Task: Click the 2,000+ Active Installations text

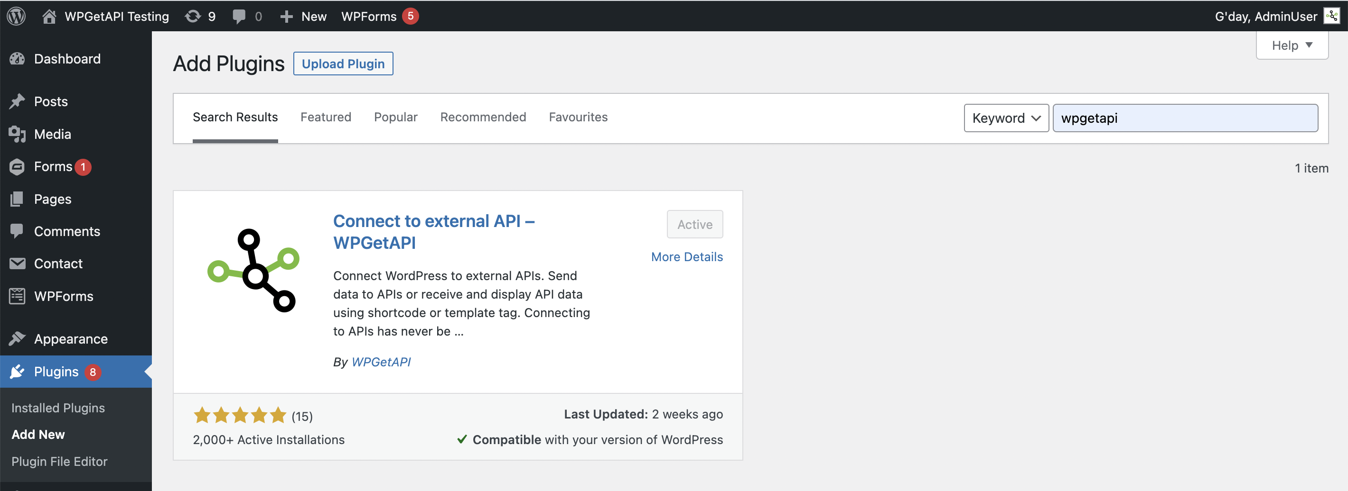Action: [x=269, y=439]
